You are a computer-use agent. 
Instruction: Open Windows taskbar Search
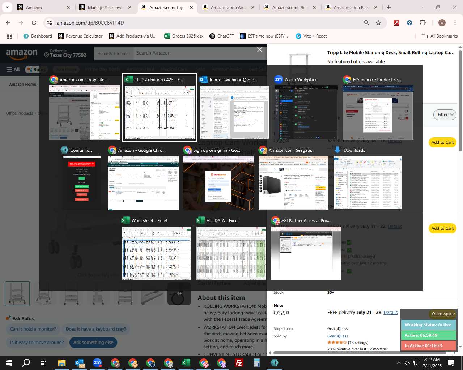coord(26,363)
